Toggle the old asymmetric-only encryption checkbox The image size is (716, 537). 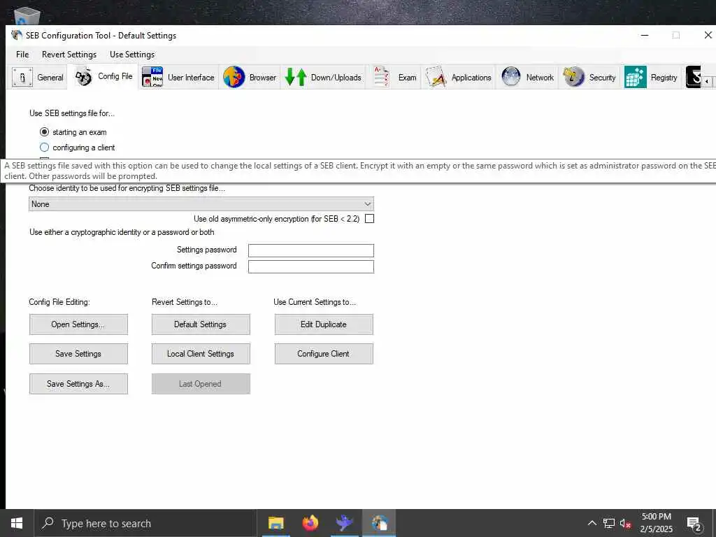(x=369, y=219)
